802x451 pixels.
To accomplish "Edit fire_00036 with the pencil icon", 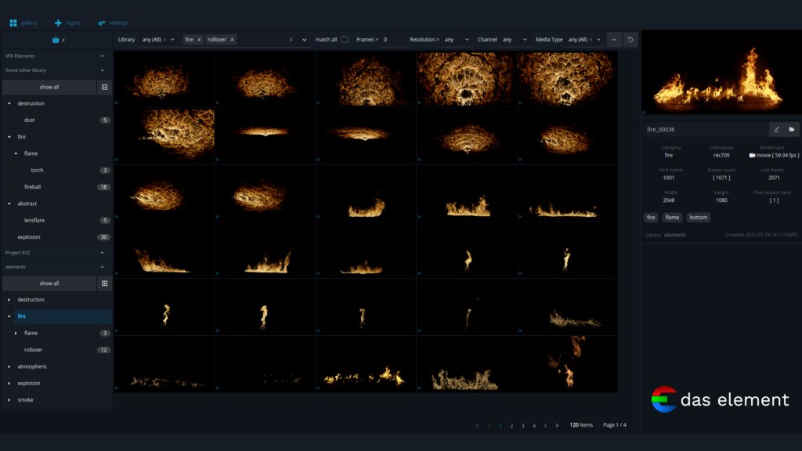I will pyautogui.click(x=776, y=129).
